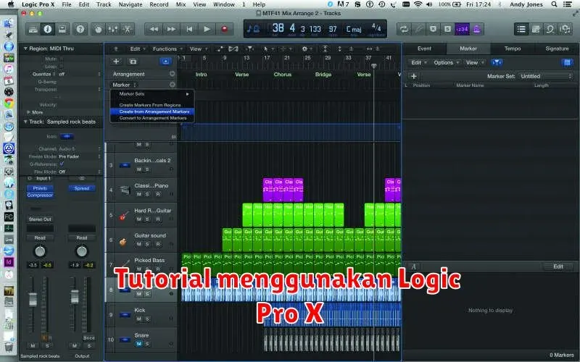This screenshot has height=362, width=580.
Task: Expand the More disclosure triangle
Action: point(28,112)
